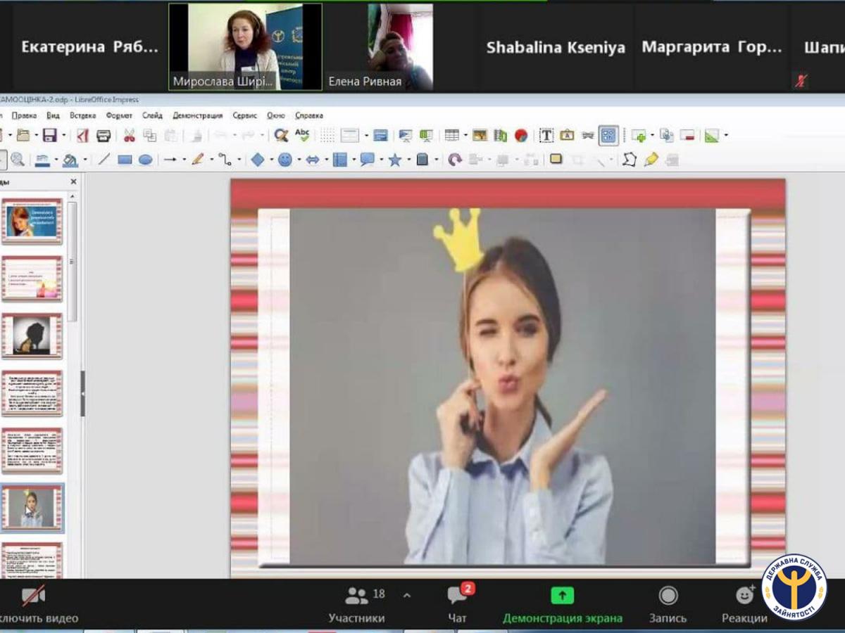Select the Text Box tool
845x633 pixels.
point(546,135)
